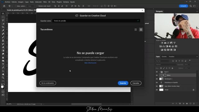Open the Archivo menu

tap(7, 2)
